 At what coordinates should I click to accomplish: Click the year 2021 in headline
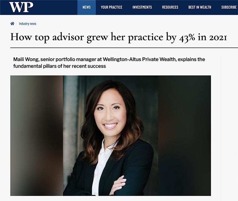[218, 38]
